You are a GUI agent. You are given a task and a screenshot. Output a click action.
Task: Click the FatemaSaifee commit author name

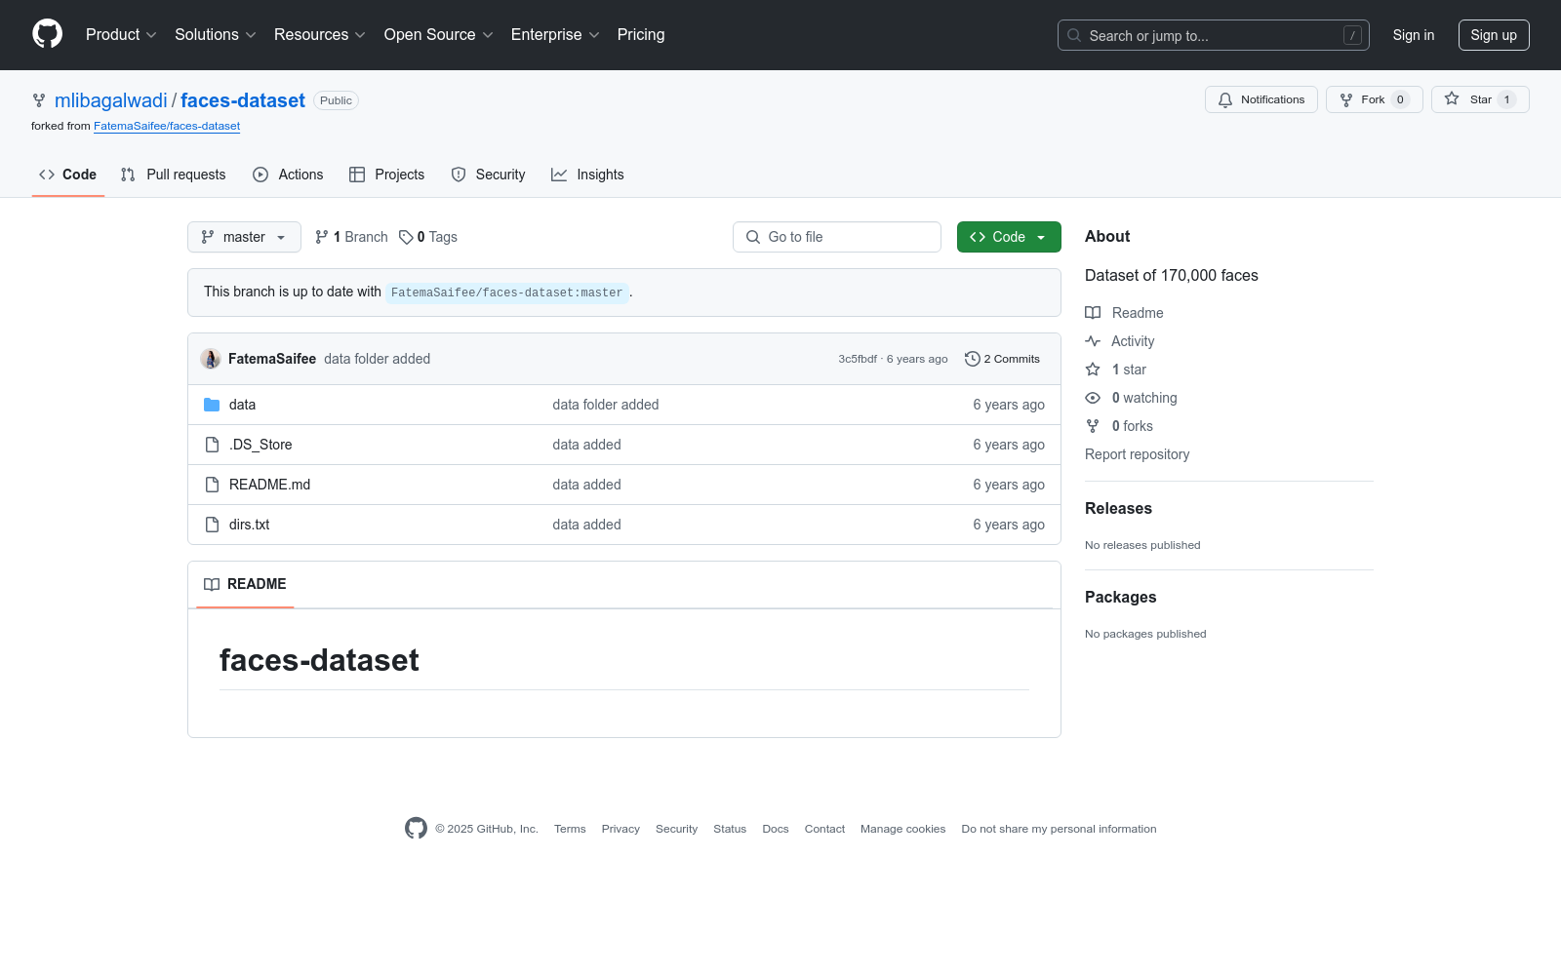[272, 359]
